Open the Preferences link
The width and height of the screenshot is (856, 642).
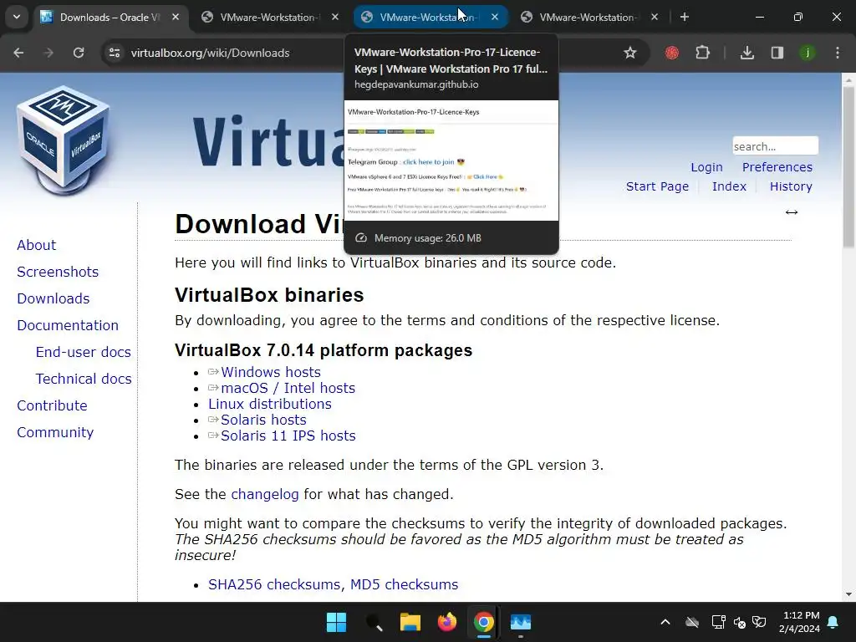(x=777, y=167)
